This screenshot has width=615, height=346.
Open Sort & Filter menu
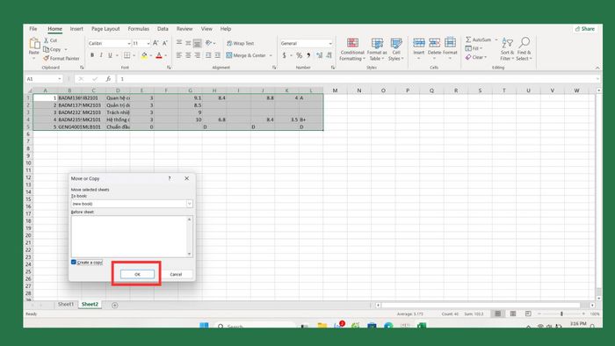click(507, 49)
